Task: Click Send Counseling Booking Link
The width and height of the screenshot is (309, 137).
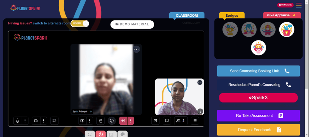Action: 258,71
